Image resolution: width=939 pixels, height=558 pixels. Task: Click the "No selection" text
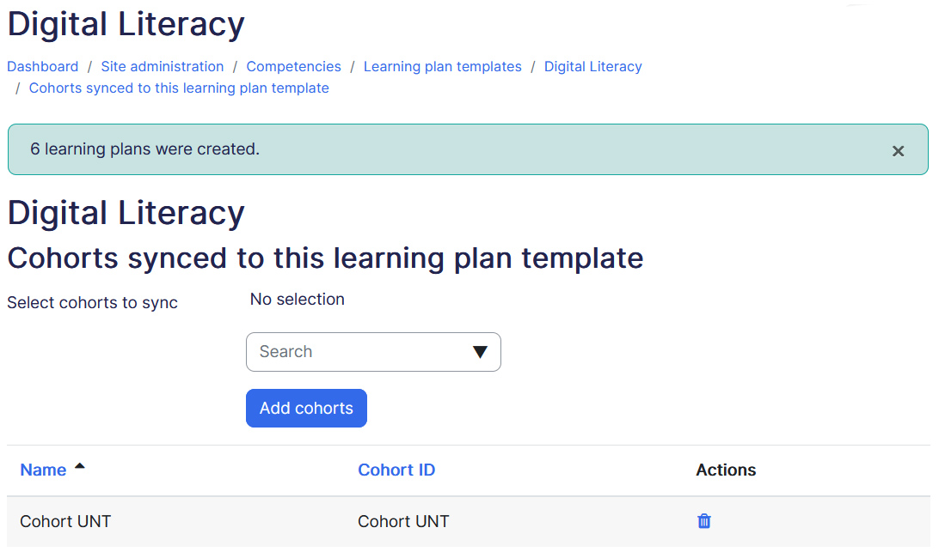pyautogui.click(x=297, y=300)
